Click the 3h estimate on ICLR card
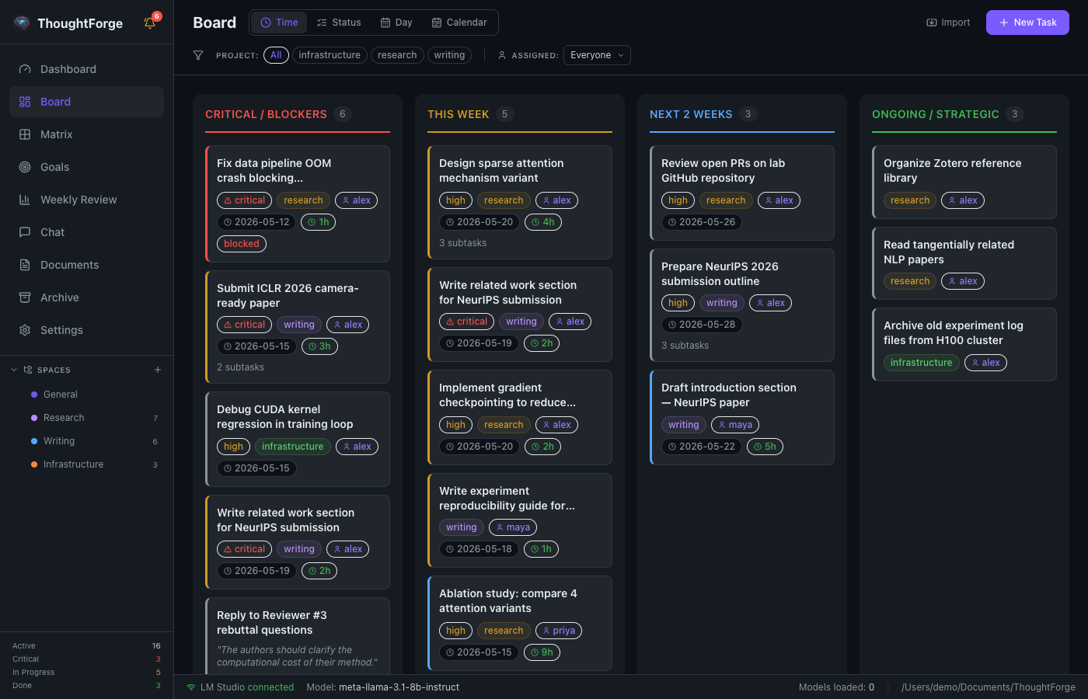The height and width of the screenshot is (699, 1088). [x=319, y=346]
